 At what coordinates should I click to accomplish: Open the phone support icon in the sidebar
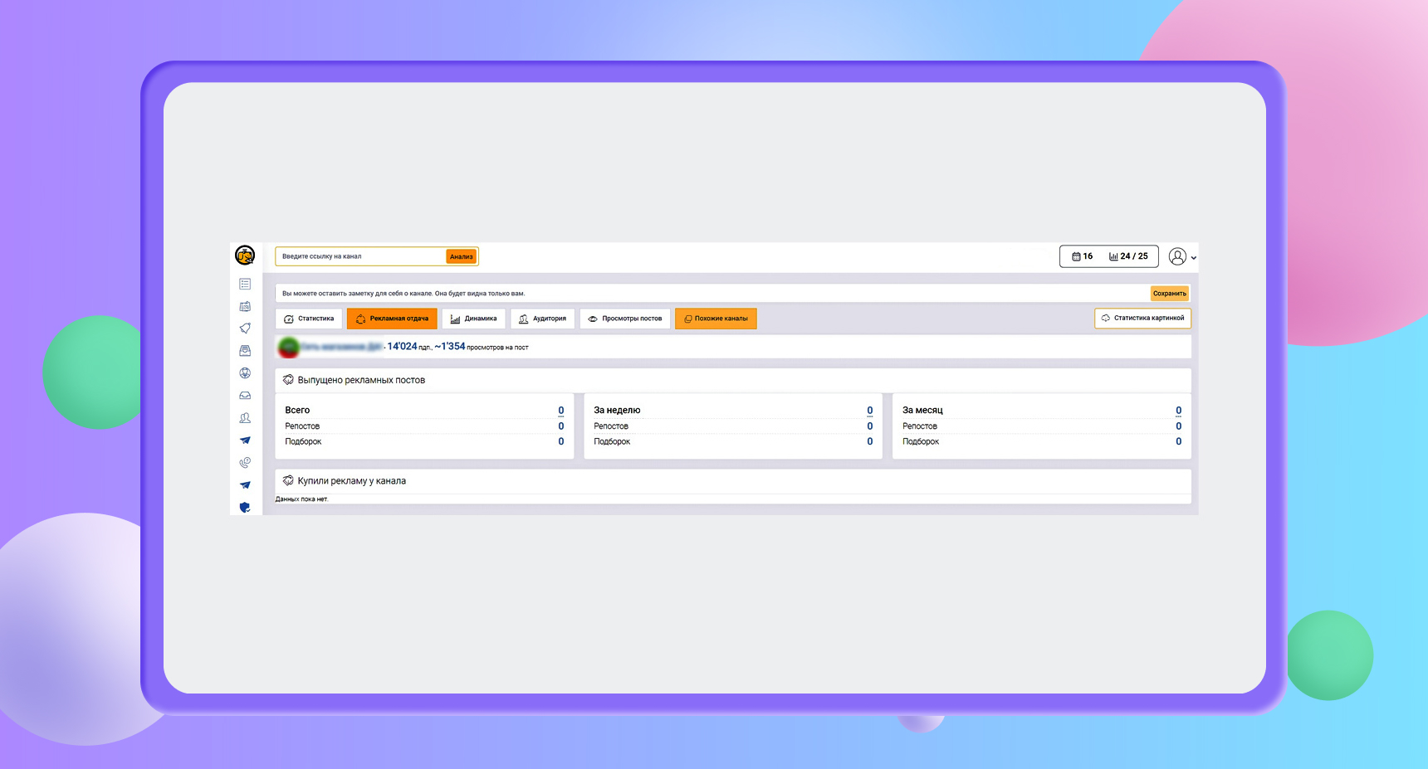pyautogui.click(x=245, y=463)
